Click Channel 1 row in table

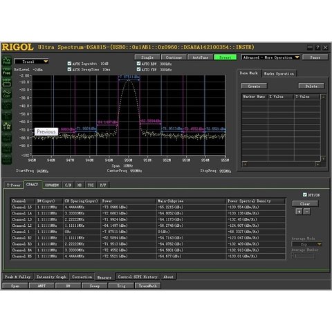point(147,232)
